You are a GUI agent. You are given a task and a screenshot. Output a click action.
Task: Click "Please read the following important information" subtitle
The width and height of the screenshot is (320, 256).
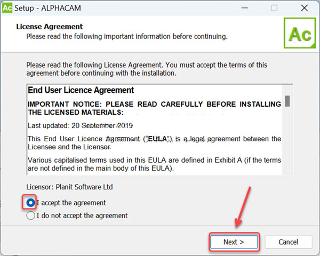click(x=127, y=36)
